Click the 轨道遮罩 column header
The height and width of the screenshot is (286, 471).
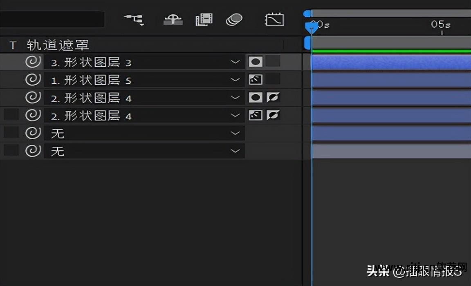58,45
